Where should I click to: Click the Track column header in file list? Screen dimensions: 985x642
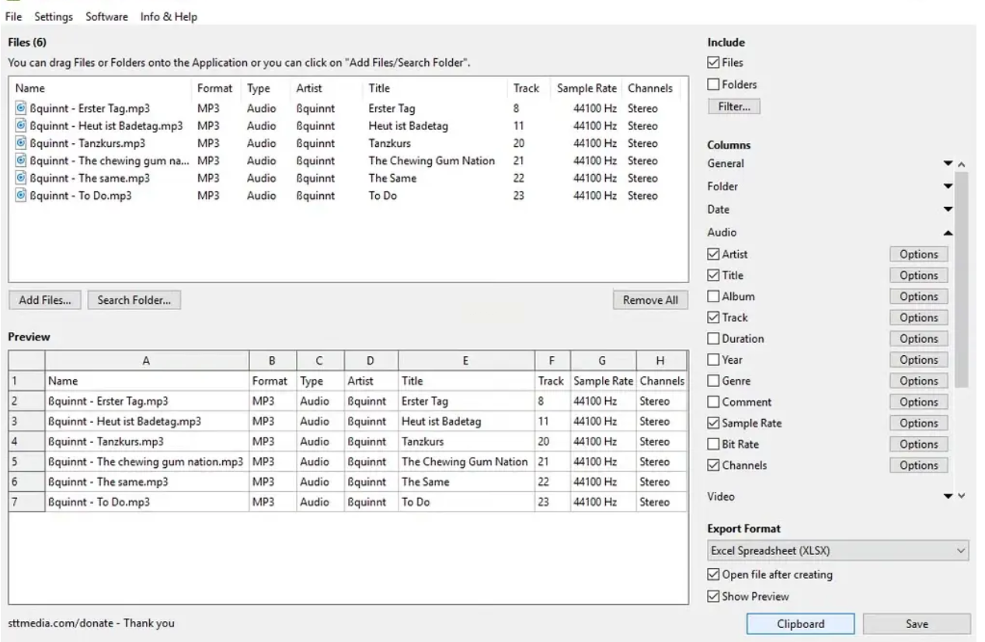click(526, 89)
